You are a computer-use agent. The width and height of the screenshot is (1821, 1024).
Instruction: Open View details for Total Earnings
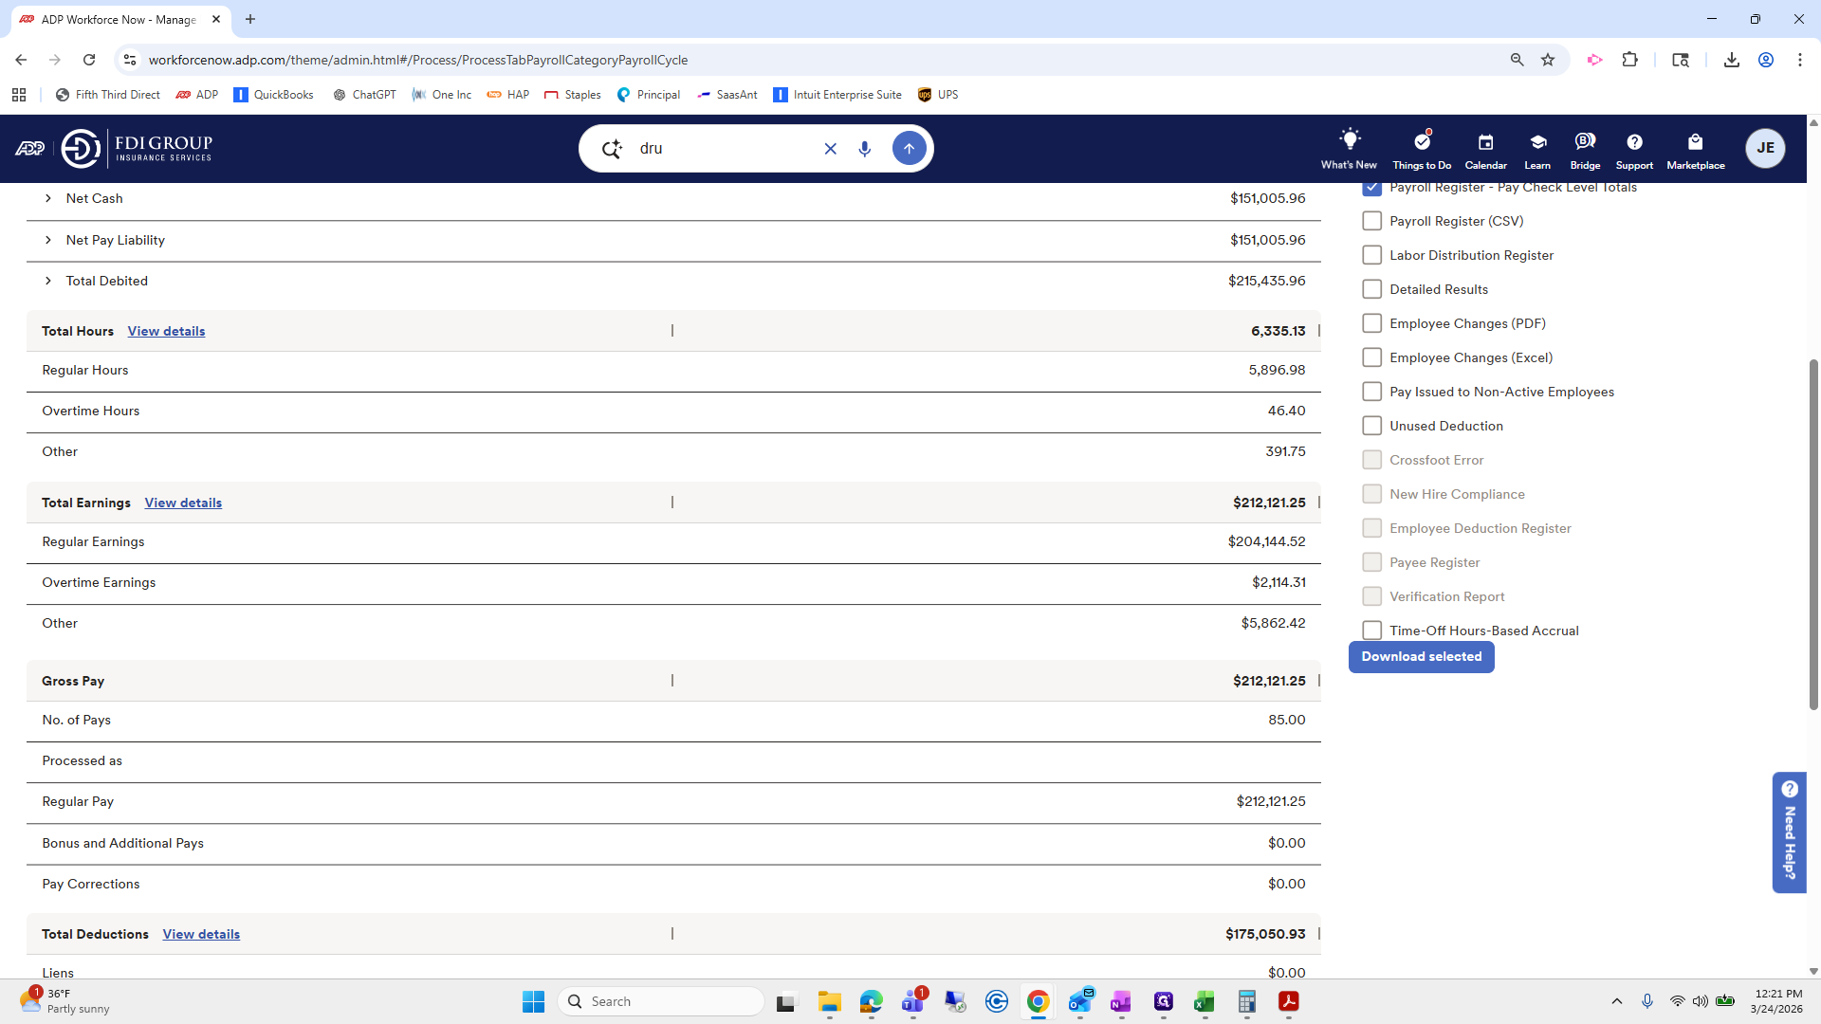[x=183, y=503]
